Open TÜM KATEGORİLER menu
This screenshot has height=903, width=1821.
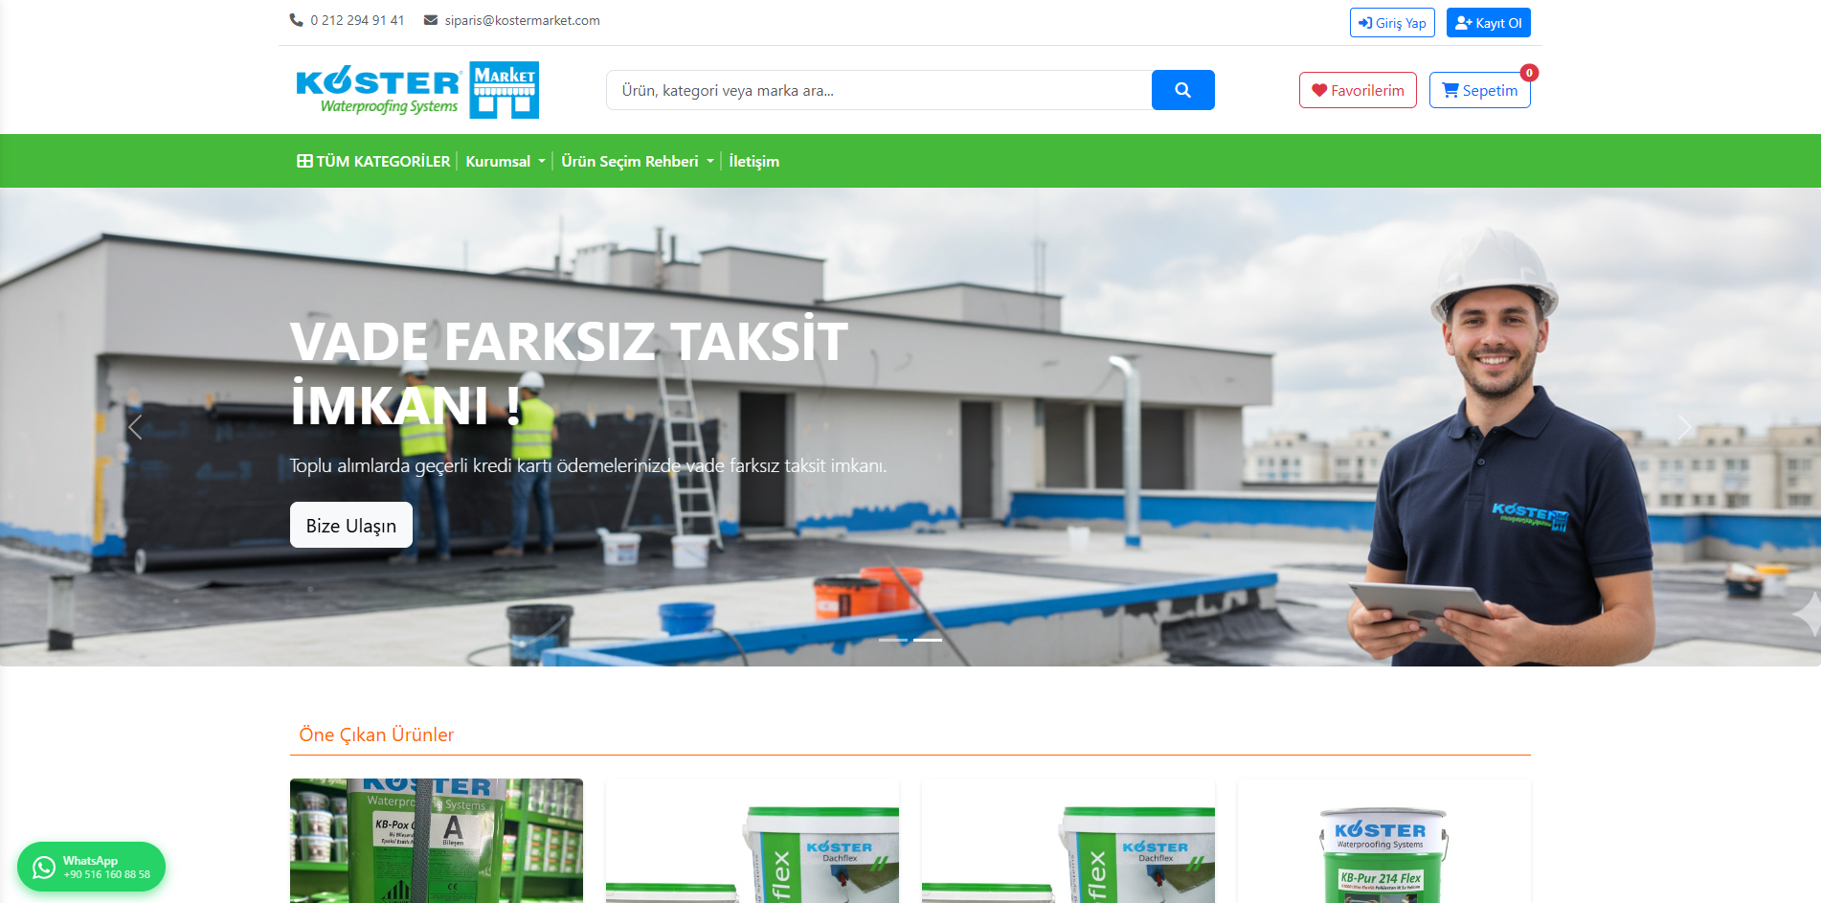(x=373, y=161)
